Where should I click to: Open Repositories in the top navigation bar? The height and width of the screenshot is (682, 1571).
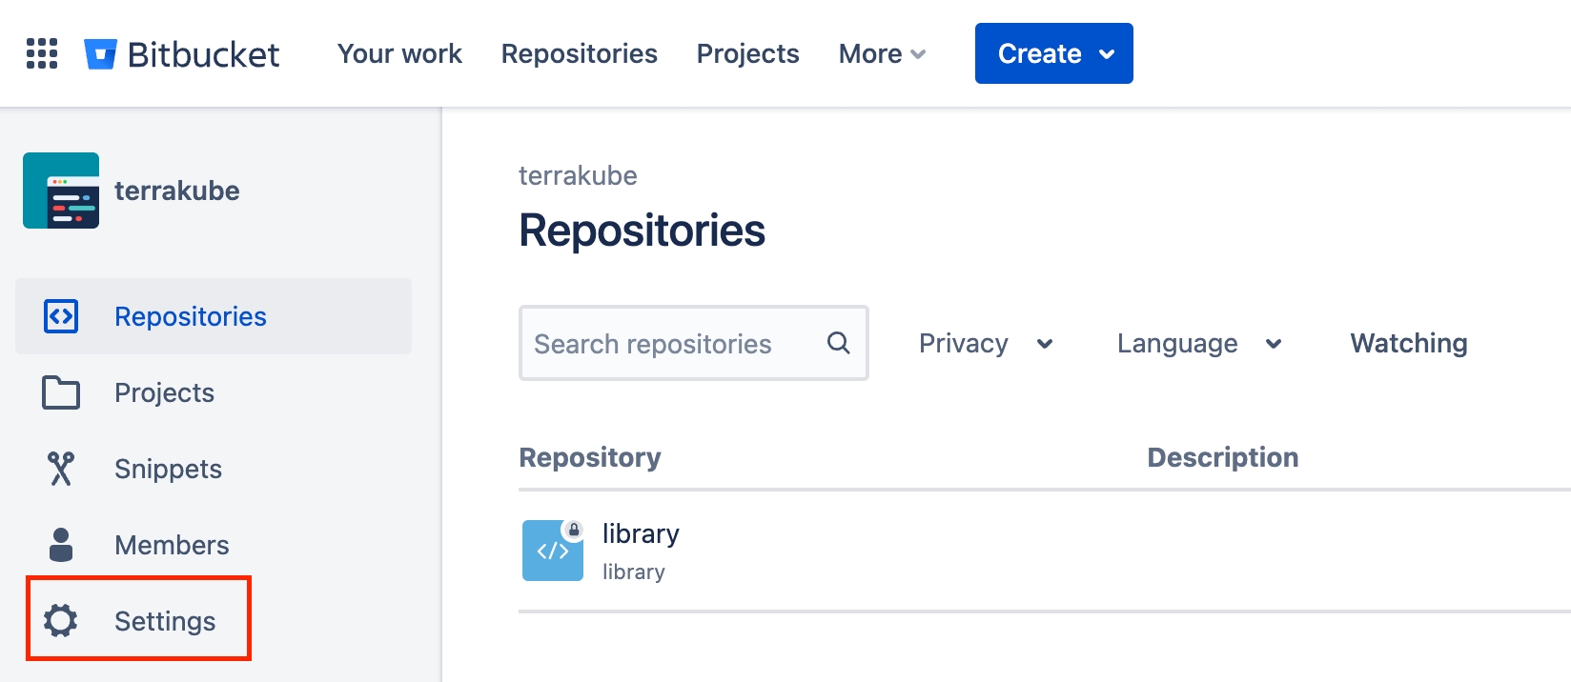click(579, 54)
